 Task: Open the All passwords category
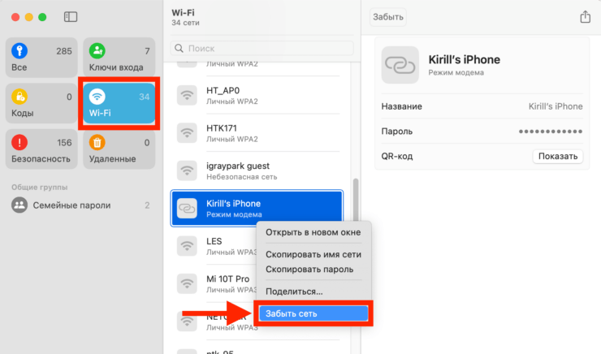click(x=41, y=58)
